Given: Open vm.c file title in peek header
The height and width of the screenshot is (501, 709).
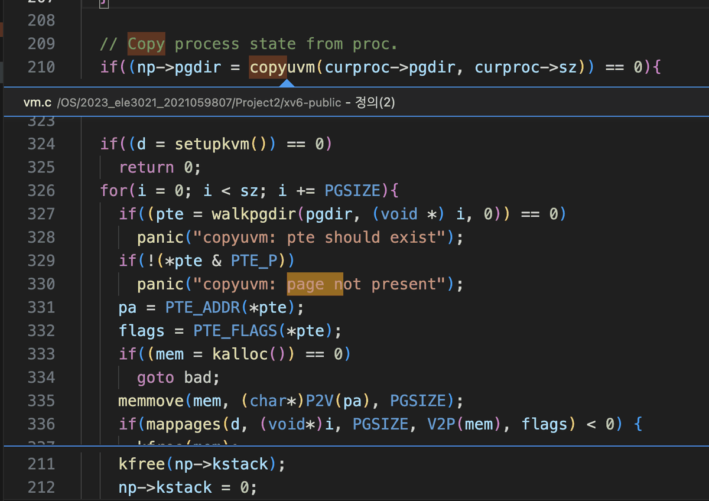Looking at the screenshot, I should click(x=37, y=103).
